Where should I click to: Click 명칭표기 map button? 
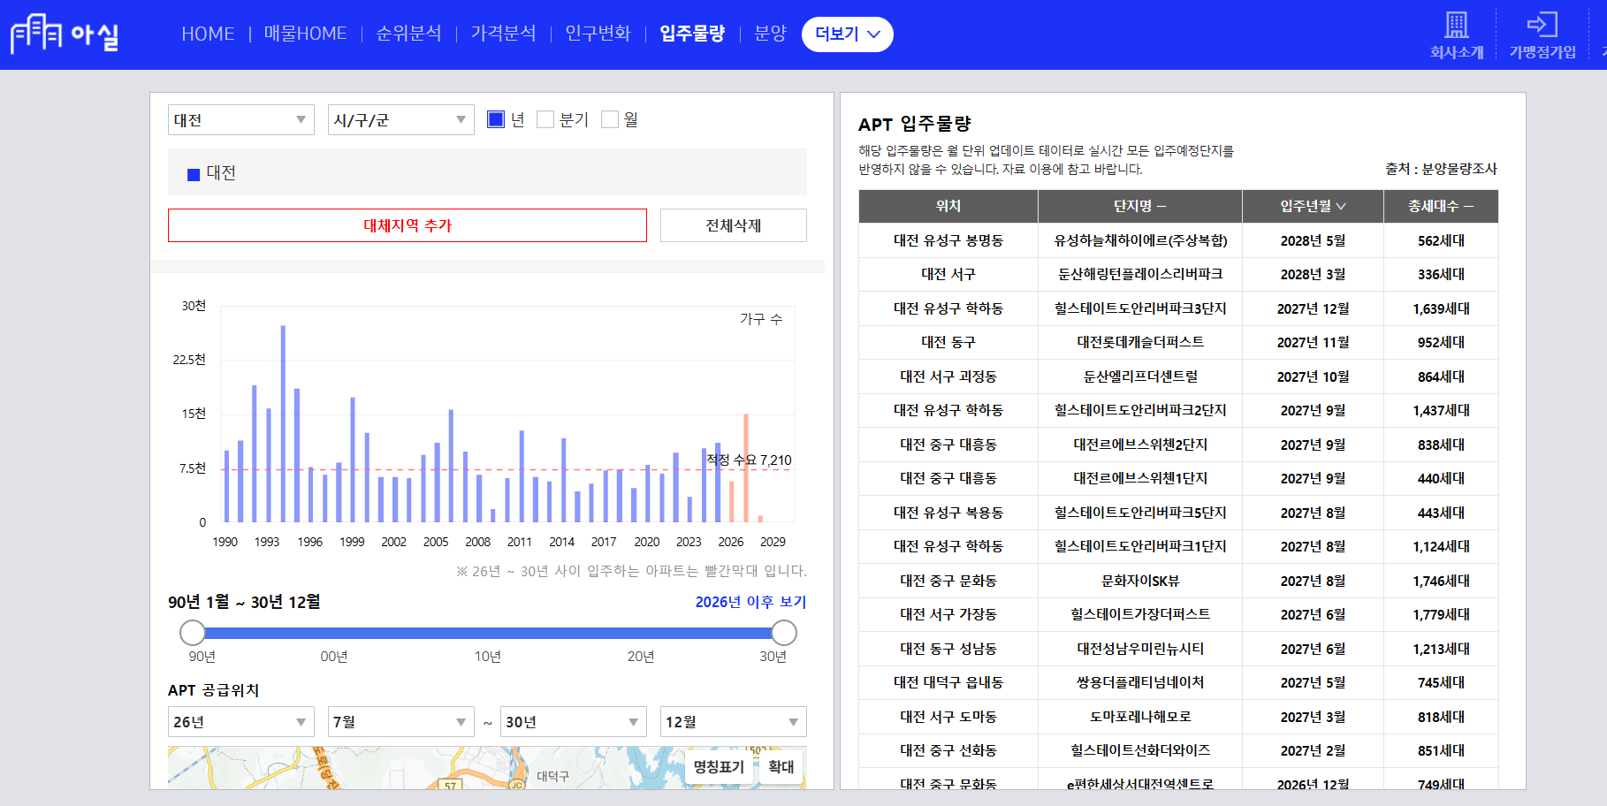pyautogui.click(x=719, y=767)
